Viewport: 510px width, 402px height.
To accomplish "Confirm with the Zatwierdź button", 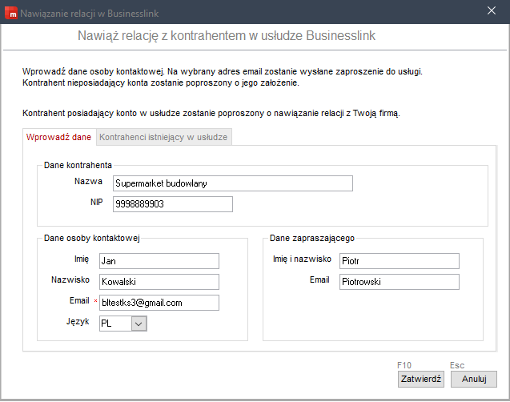I will coord(421,380).
